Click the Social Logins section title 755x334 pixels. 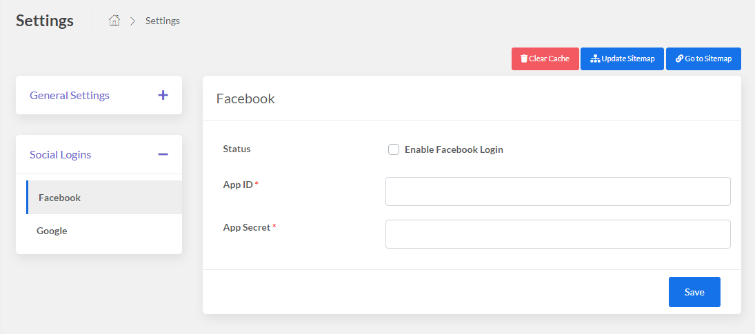tap(61, 155)
